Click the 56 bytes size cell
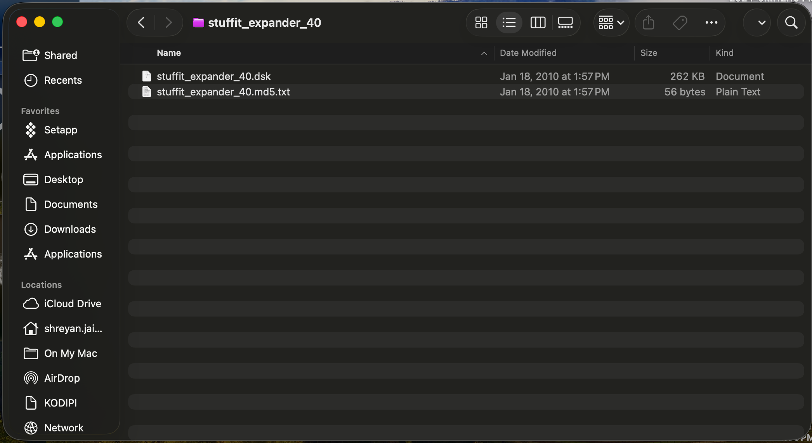Screen dimensions: 812x443 (685, 92)
